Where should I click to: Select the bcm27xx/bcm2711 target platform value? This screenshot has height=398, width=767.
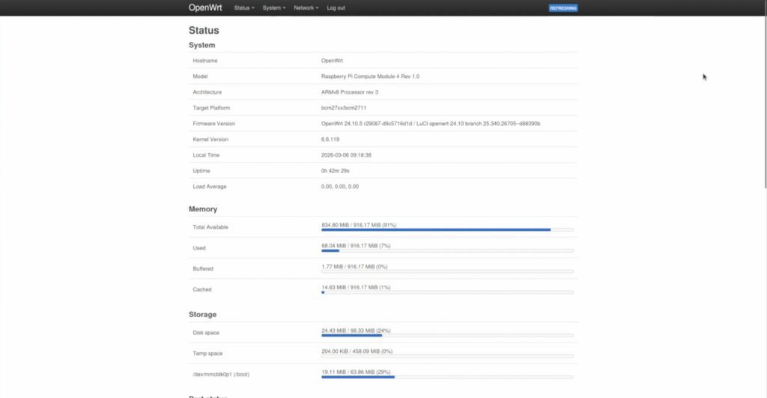(343, 108)
